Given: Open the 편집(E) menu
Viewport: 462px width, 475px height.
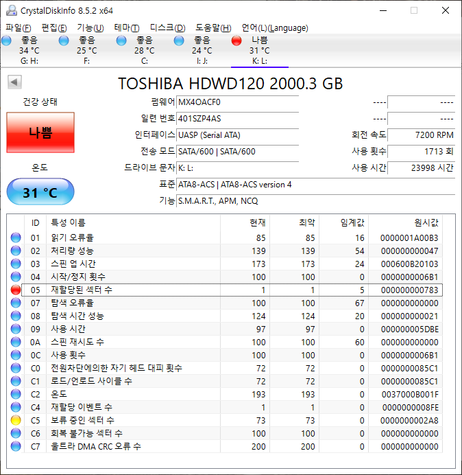Looking at the screenshot, I should coord(54,28).
